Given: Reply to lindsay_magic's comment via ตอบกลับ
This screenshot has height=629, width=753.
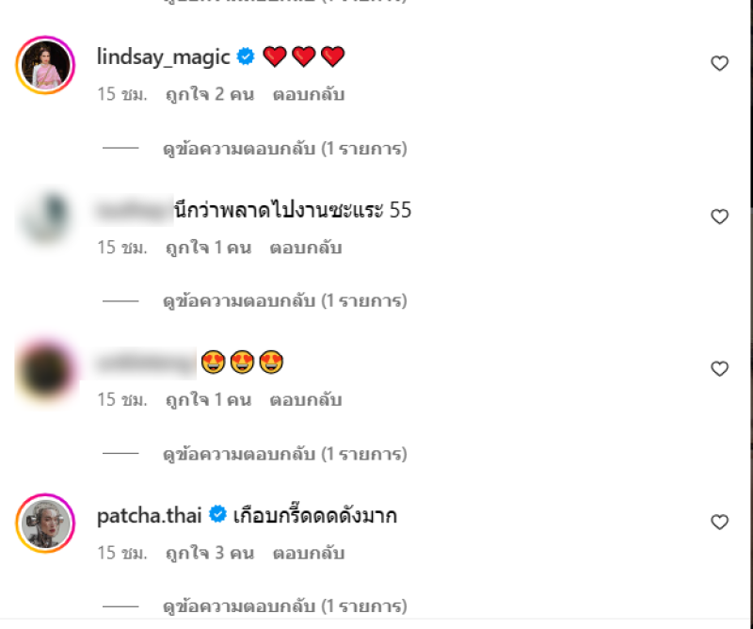Looking at the screenshot, I should click(x=309, y=94).
